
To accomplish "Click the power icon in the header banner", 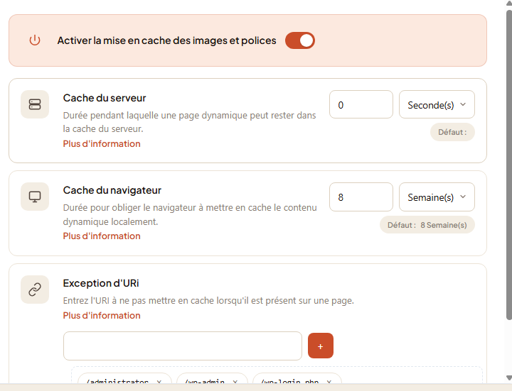I will click(x=35, y=40).
